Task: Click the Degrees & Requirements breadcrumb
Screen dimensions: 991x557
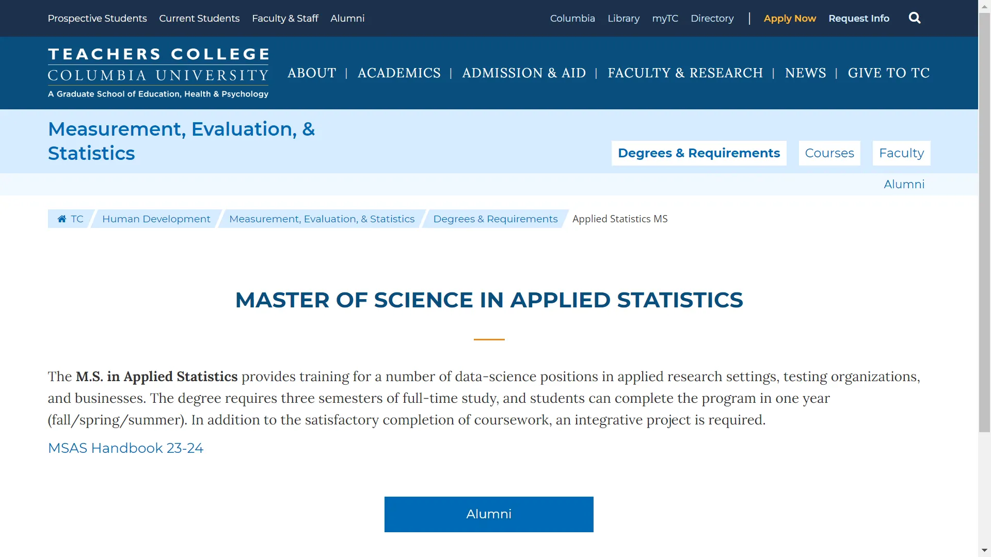Action: tap(495, 219)
